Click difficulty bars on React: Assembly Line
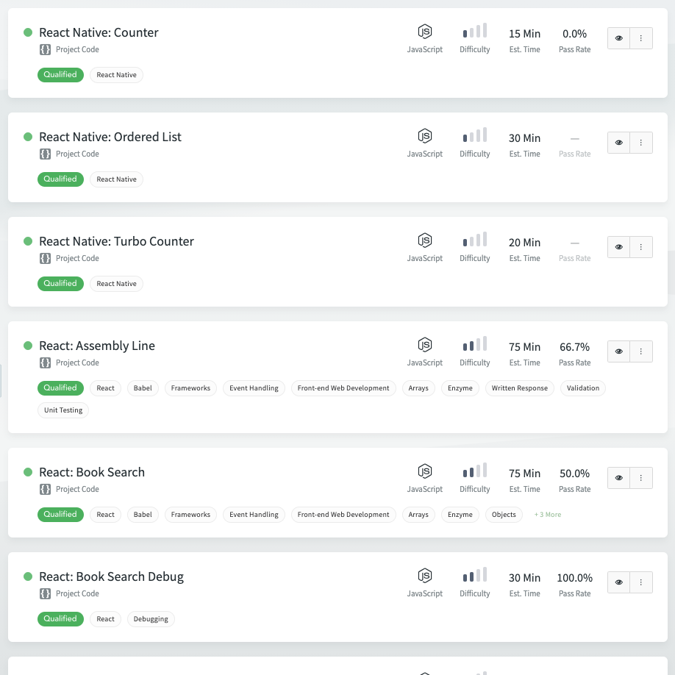Screen dimensions: 675x675 click(475, 343)
